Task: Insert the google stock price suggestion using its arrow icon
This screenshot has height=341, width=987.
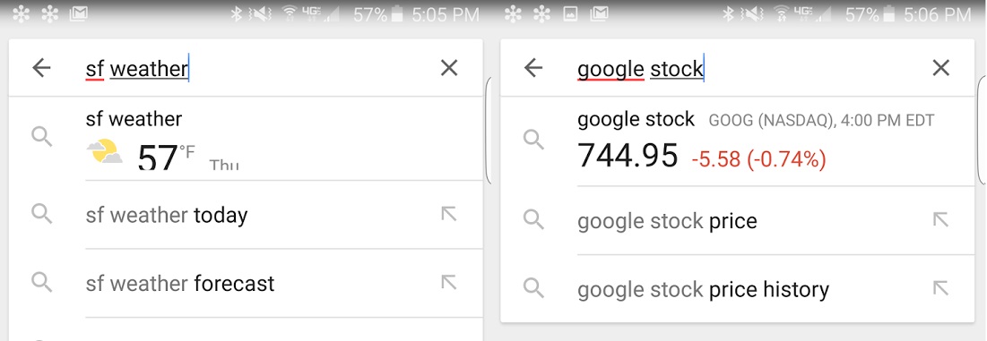Action: click(x=940, y=220)
